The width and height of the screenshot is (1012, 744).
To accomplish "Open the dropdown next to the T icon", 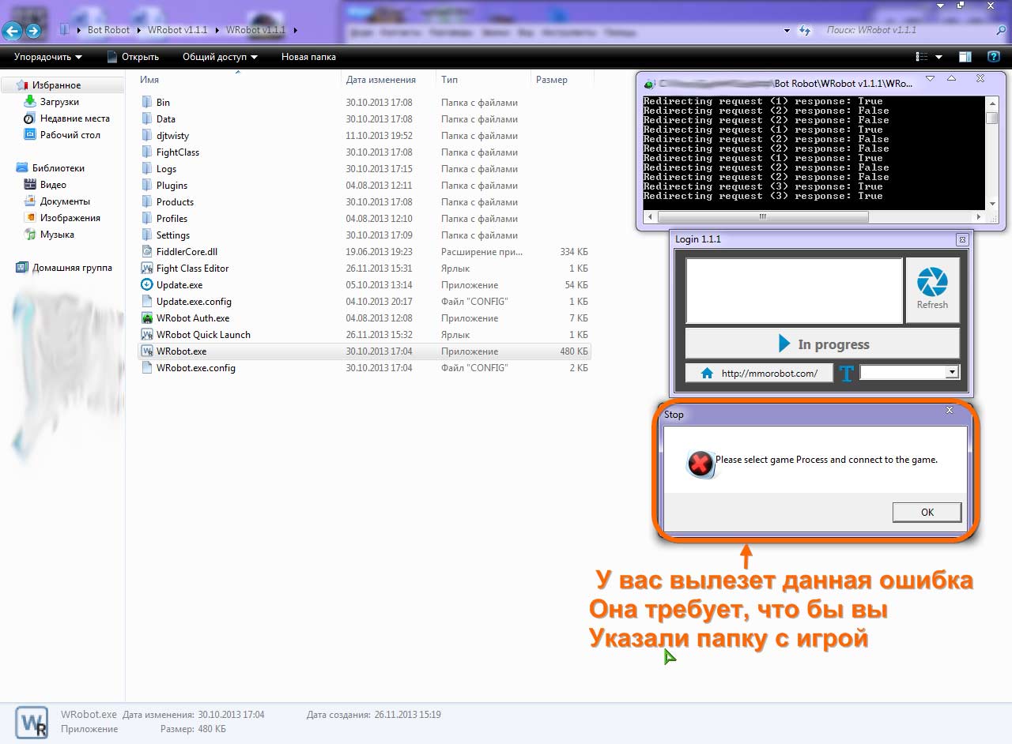I will (952, 373).
